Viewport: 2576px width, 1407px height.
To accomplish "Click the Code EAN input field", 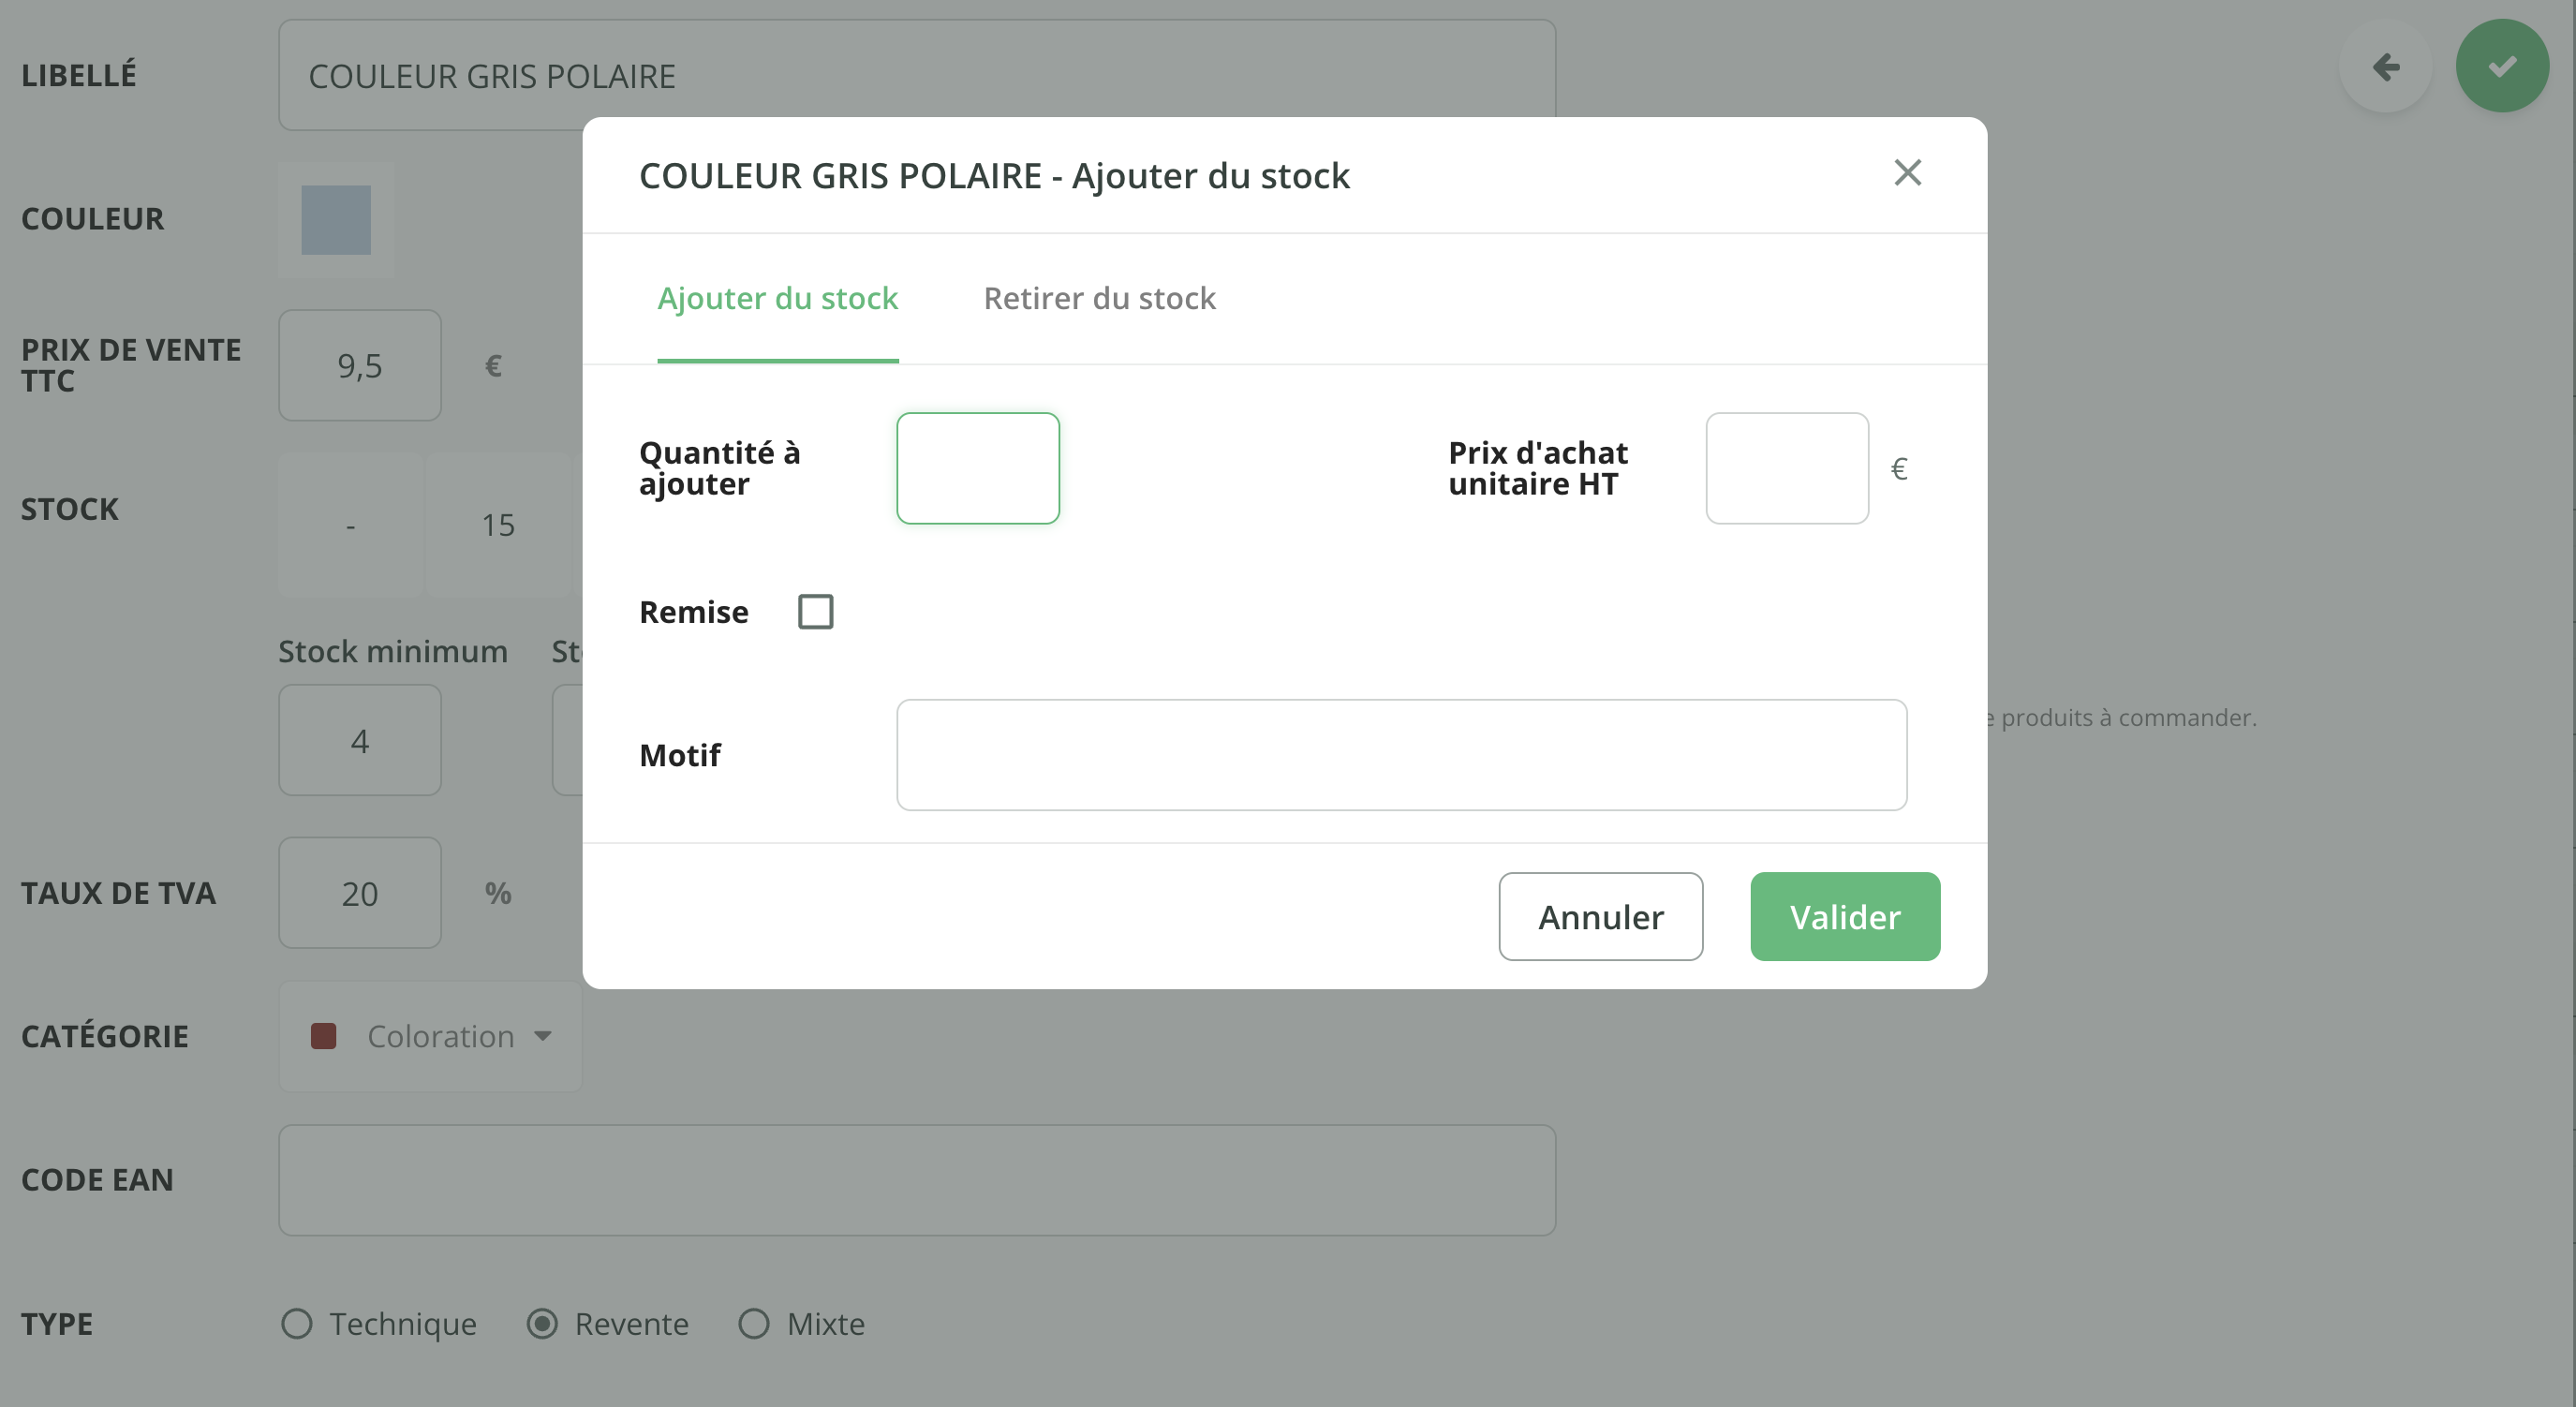I will click(916, 1180).
